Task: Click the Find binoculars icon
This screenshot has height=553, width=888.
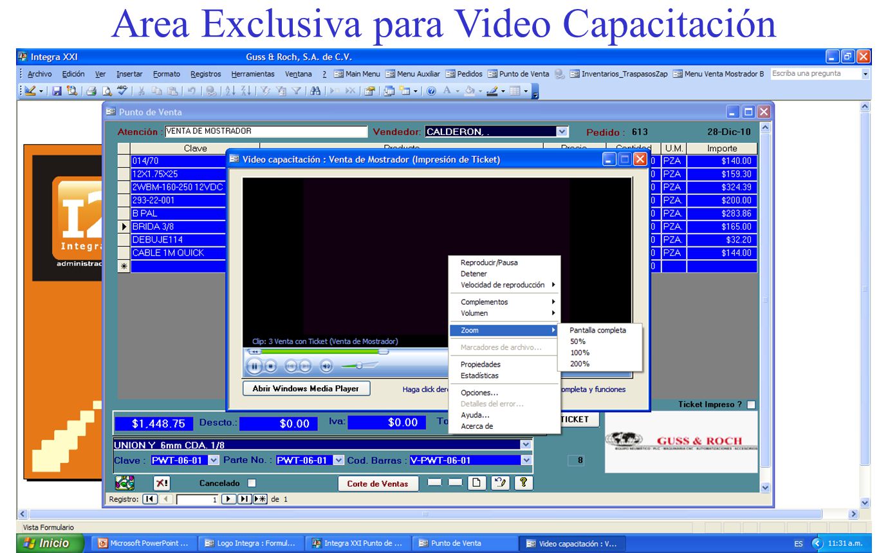Action: click(x=315, y=91)
